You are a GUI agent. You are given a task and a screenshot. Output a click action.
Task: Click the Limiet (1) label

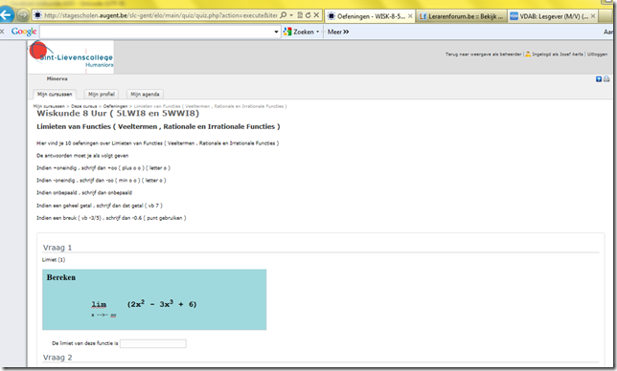(x=54, y=260)
